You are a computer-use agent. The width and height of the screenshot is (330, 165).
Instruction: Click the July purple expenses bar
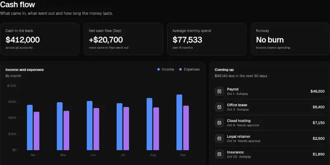tap(126, 129)
